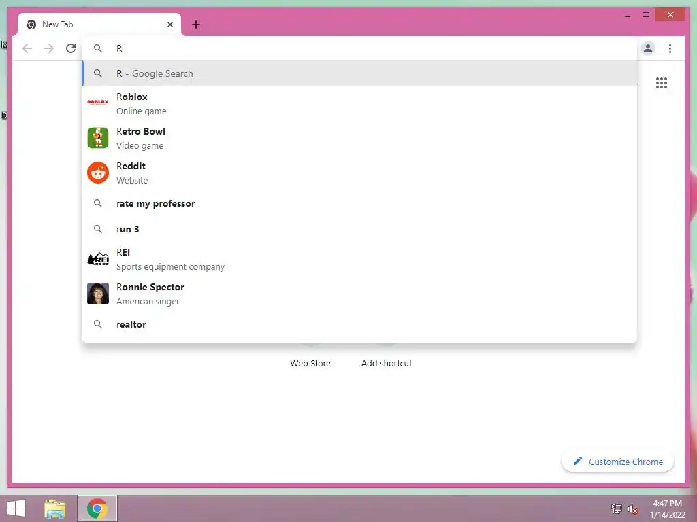Click the magnifier icon beside 'run 3'
This screenshot has width=697, height=522.
[x=98, y=229]
